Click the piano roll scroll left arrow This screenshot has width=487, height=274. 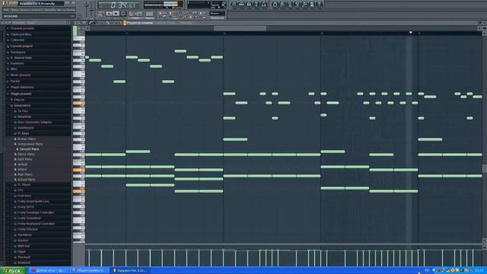88,28
